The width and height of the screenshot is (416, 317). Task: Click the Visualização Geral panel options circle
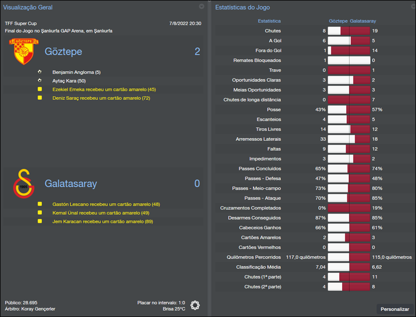click(201, 7)
